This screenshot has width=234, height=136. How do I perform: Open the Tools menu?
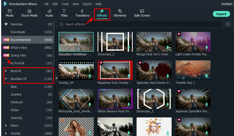click(65, 4)
